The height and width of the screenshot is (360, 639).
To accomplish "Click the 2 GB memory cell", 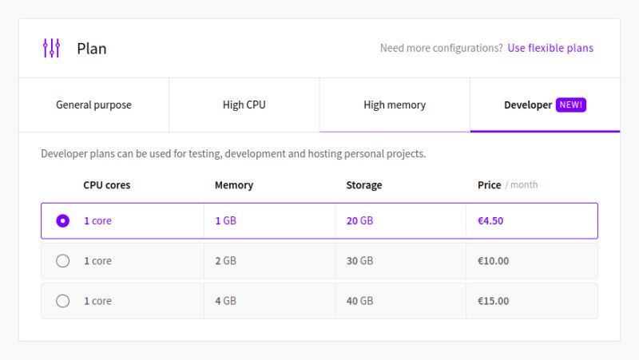I will 225,261.
